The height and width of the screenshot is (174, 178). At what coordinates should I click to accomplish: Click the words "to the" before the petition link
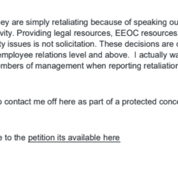15,137
